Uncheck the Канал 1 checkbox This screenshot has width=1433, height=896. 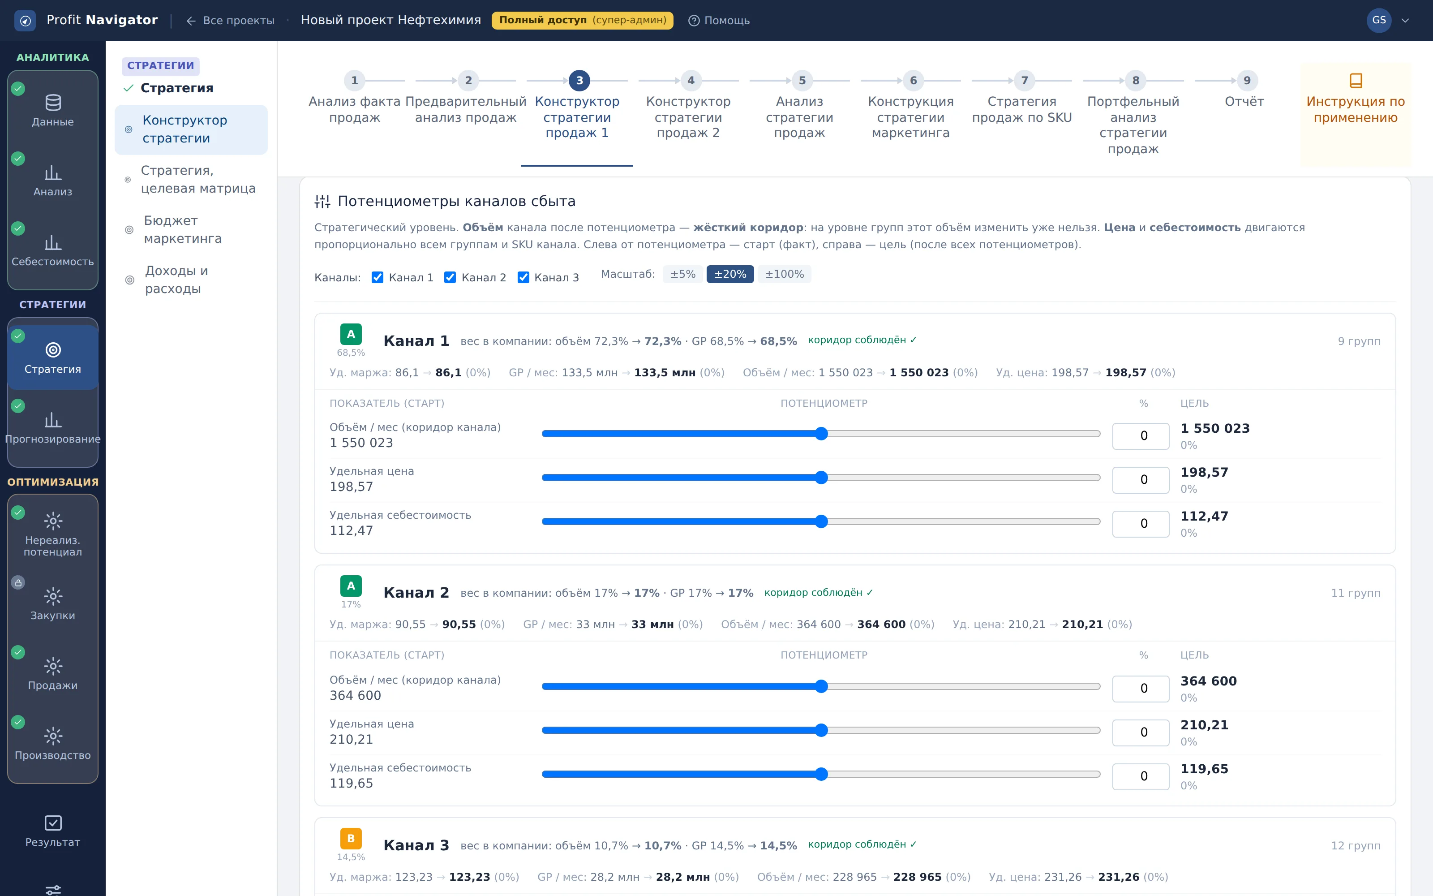point(377,277)
